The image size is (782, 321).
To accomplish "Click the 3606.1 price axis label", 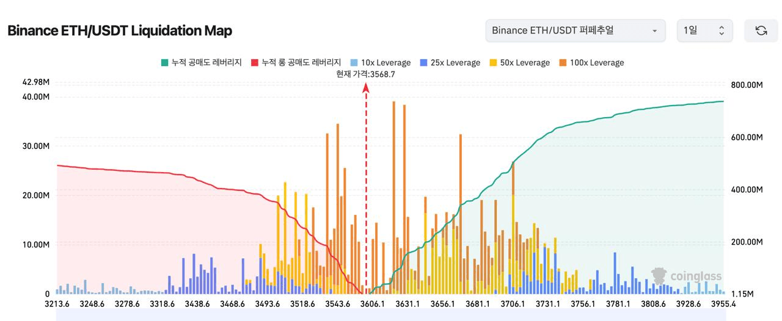I will point(372,303).
